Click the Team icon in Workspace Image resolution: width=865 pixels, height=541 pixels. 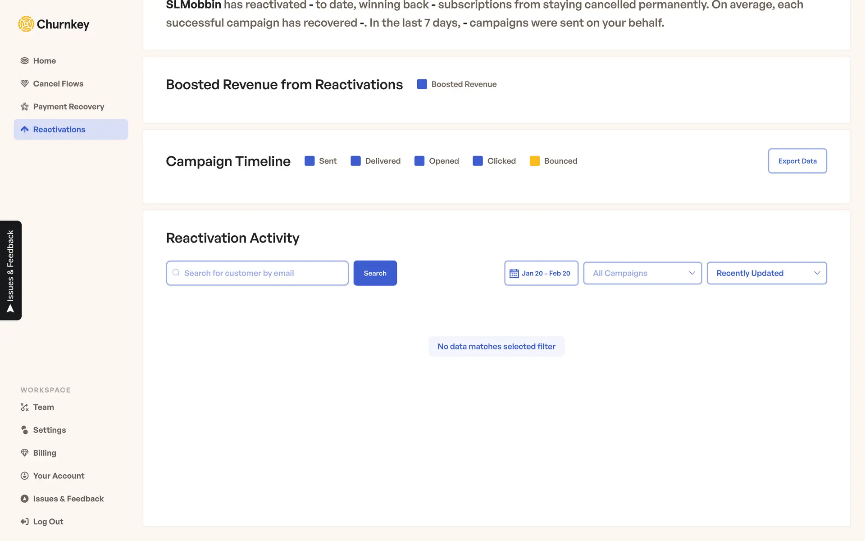tap(25, 408)
